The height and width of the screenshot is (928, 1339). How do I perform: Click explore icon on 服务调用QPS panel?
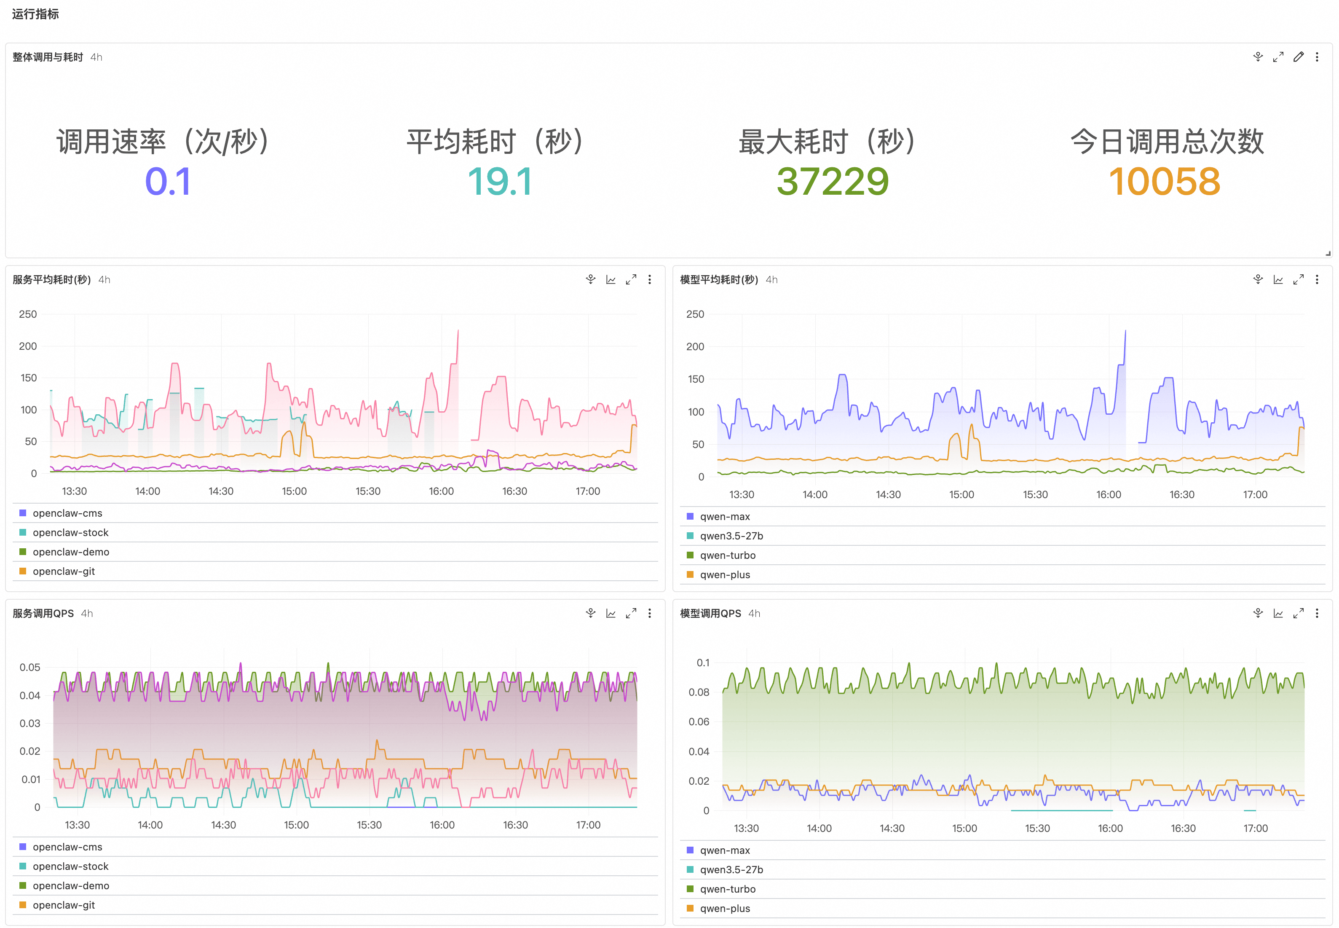click(590, 614)
